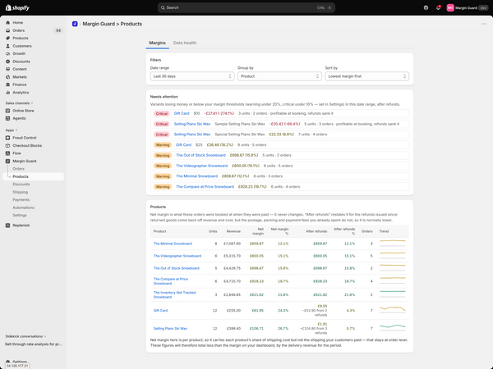This screenshot has height=369, width=493.
Task: Click the Analytics bar chart icon
Action: (8, 93)
